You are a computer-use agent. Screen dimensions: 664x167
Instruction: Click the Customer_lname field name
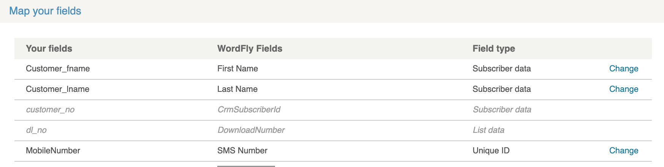58,89
